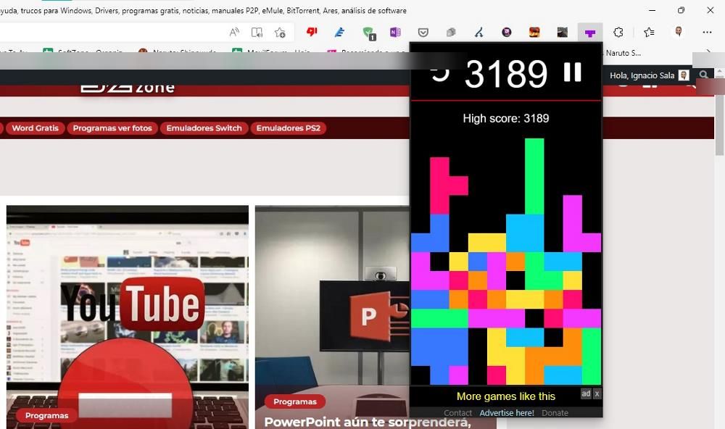
Task: Open the Contact link in the game popup
Action: (457, 413)
